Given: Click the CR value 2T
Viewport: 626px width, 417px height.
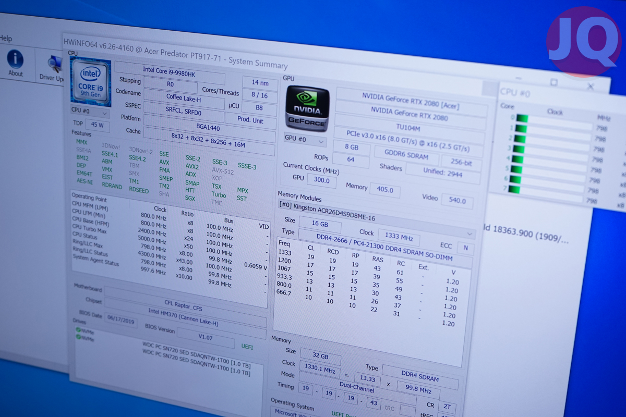Looking at the screenshot, I should (447, 407).
